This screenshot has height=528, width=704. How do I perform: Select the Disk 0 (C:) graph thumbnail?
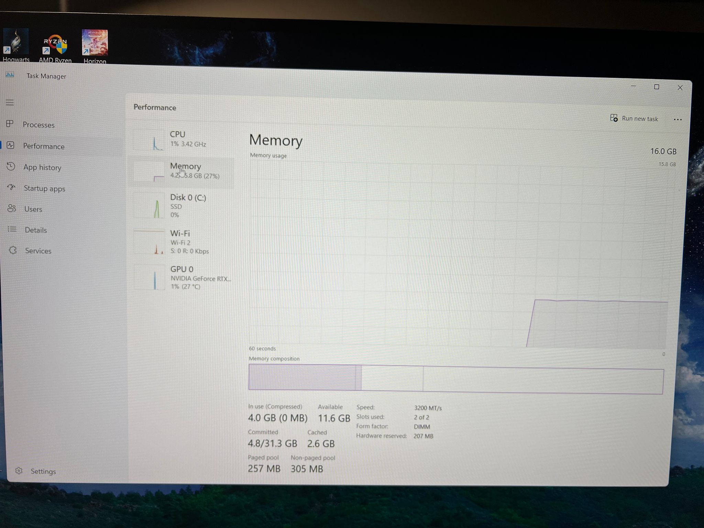click(149, 206)
